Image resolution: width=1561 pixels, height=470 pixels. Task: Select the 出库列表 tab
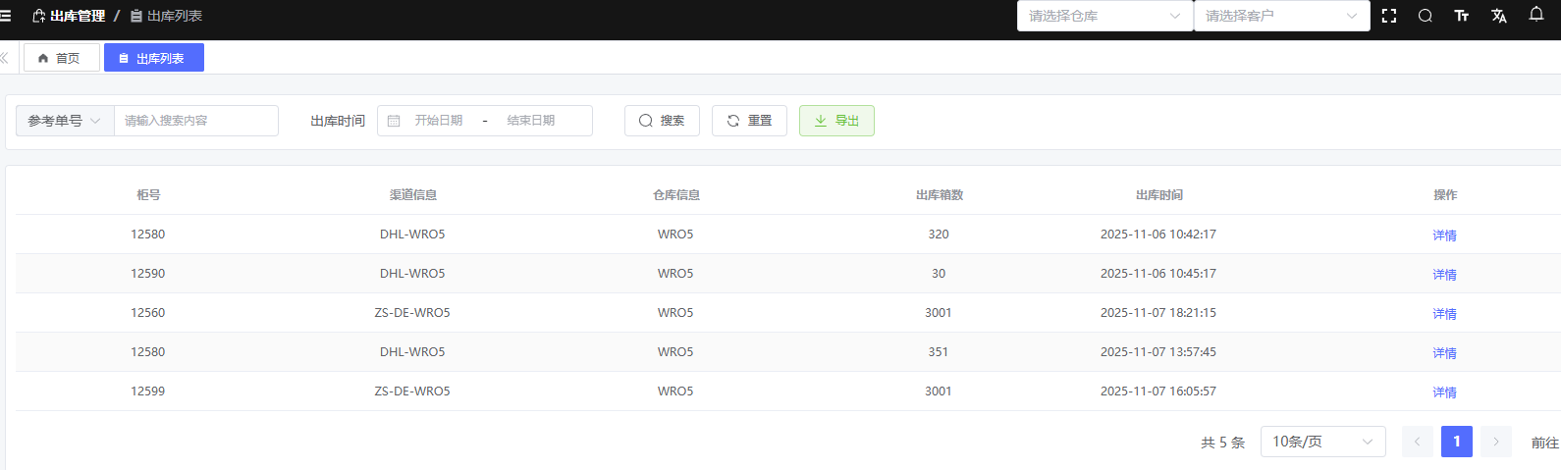(x=154, y=58)
